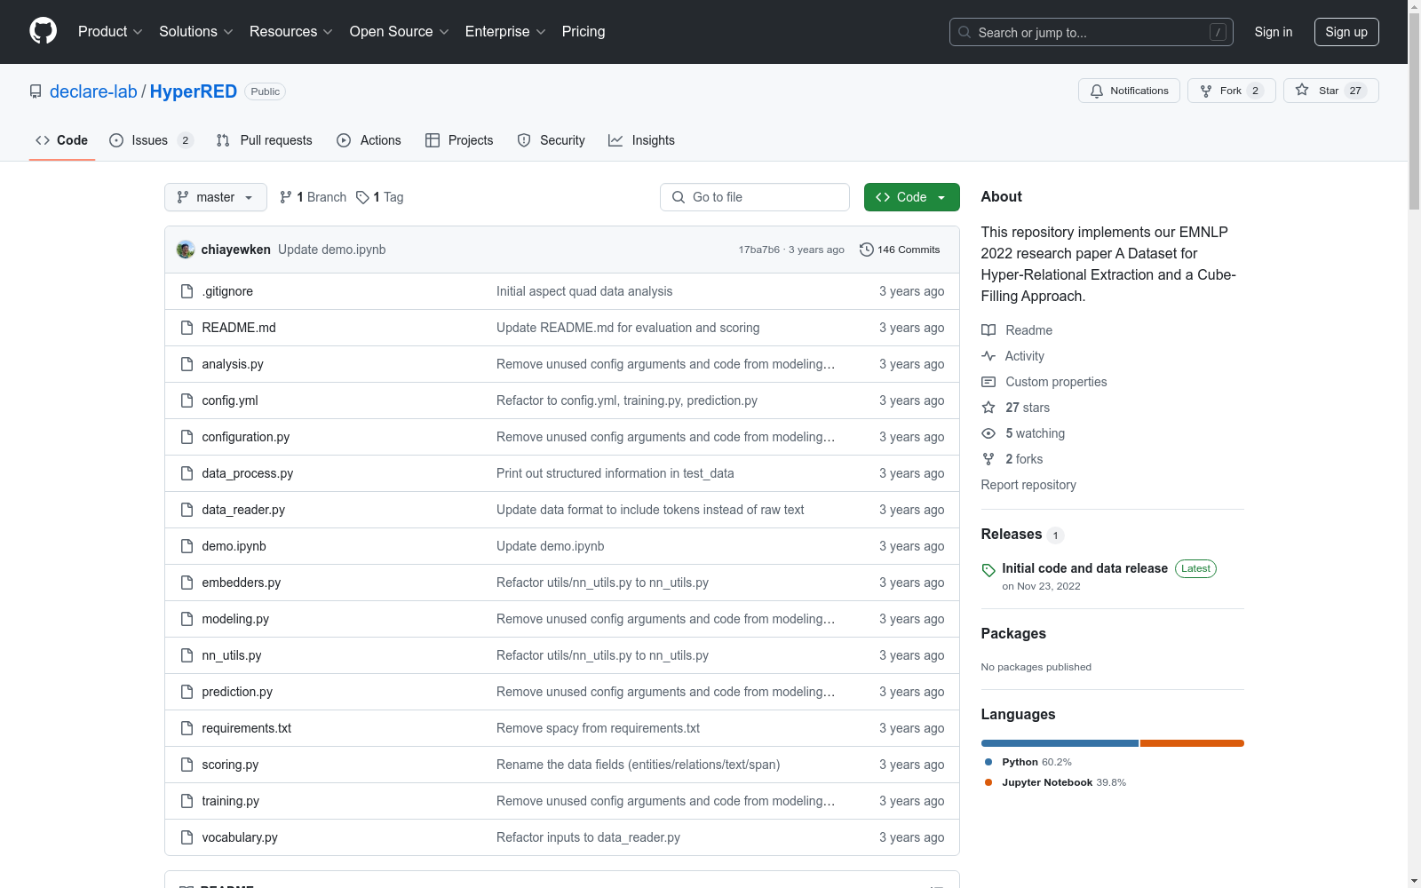Click the file icon for modeling.py
1421x888 pixels.
pos(187,619)
